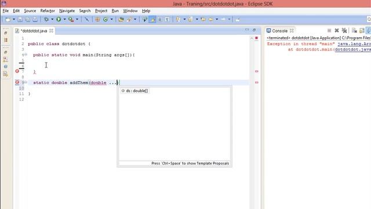
Task: Click the Save toolbar icon
Action: 20,19
